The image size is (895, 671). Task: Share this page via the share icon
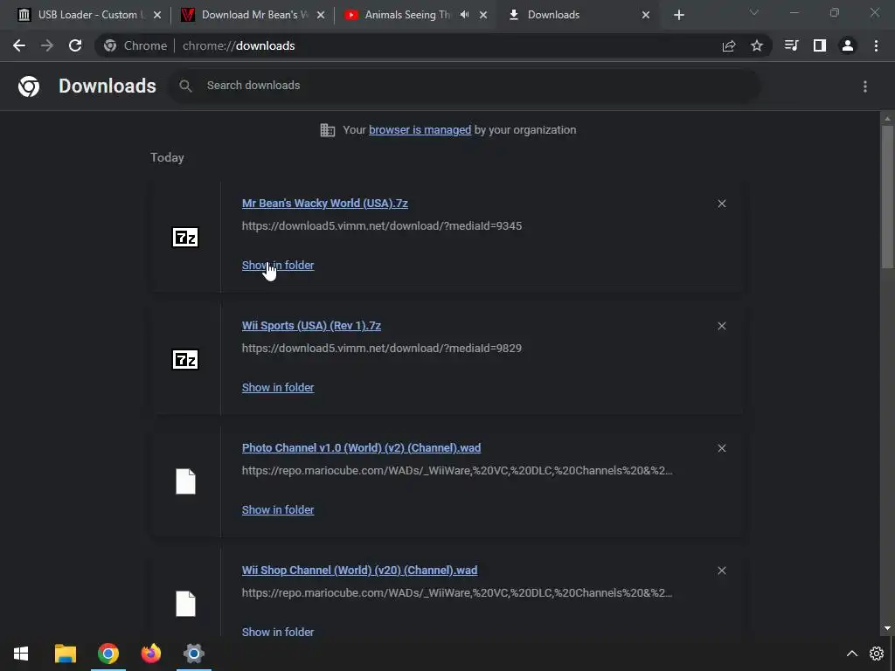tap(729, 45)
